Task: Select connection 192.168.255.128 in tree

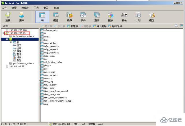Action: click(18, 30)
